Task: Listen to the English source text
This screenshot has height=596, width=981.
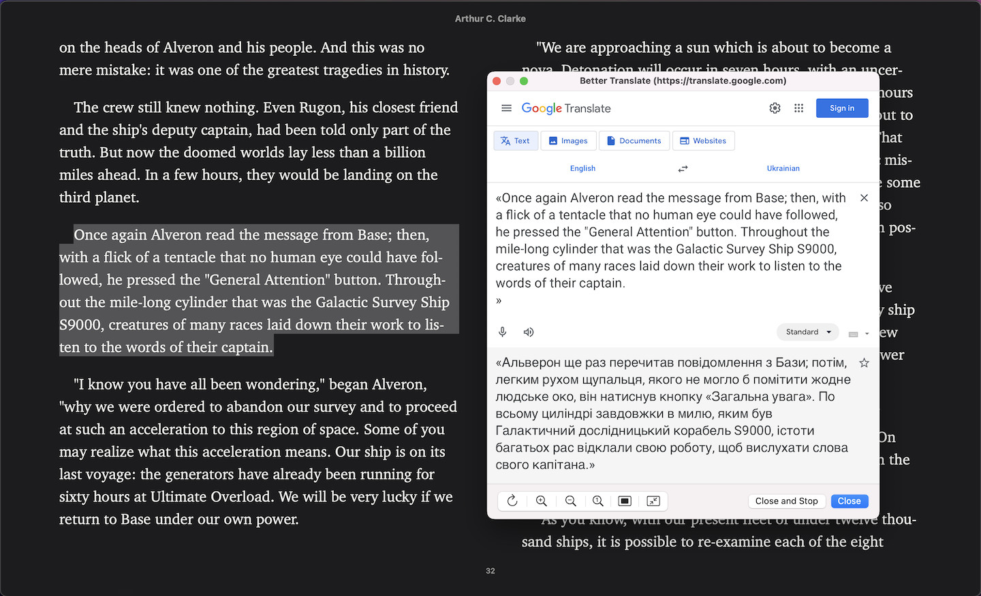Action: (529, 332)
